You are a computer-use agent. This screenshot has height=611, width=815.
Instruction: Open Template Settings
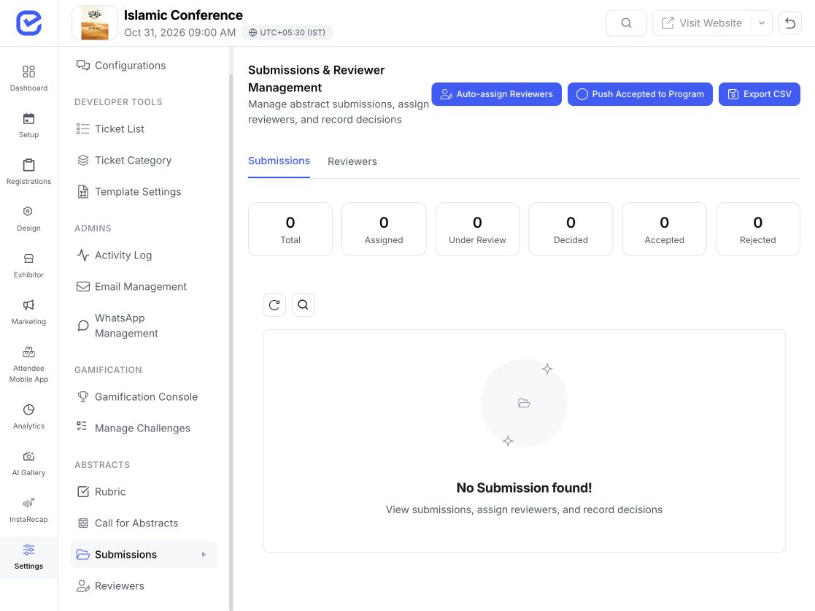144,192
